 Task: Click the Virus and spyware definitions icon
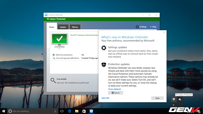click(x=54, y=58)
